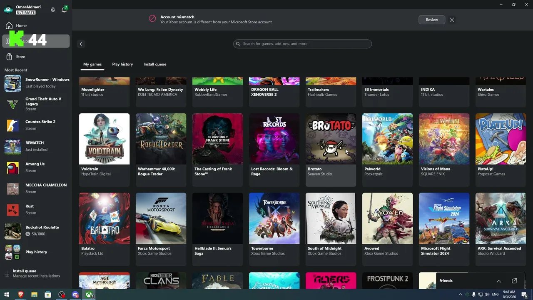Click the Wartales game title

coord(486,90)
